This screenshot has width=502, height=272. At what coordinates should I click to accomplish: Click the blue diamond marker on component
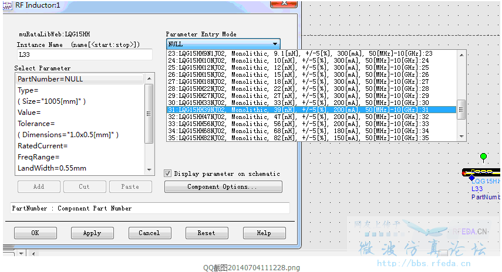tap(471, 178)
